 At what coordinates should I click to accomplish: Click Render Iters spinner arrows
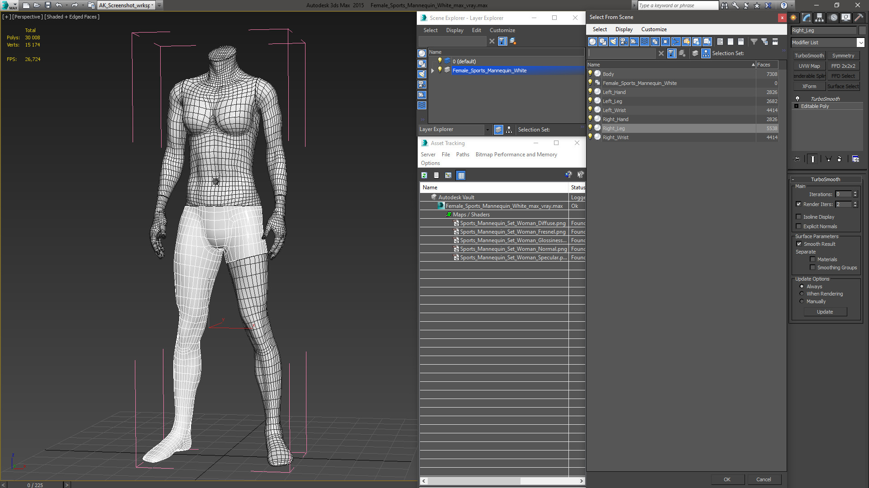855,204
